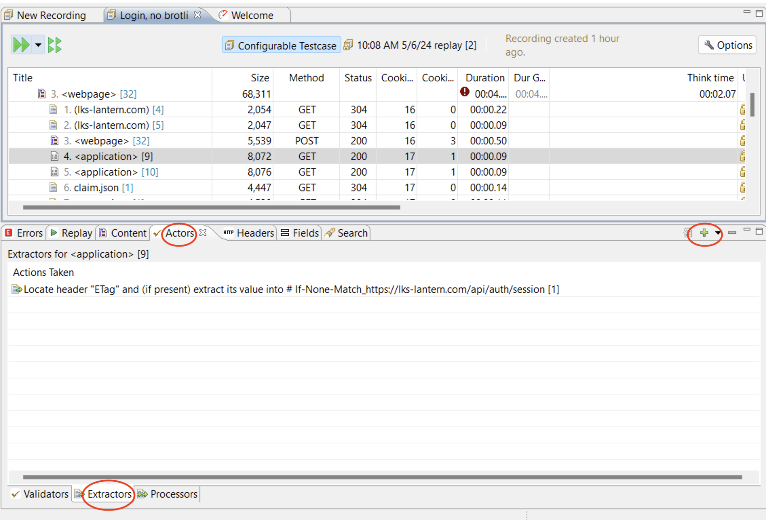The width and height of the screenshot is (766, 520).
Task: Click the lock icon on the <application> [9] row
Action: [743, 156]
